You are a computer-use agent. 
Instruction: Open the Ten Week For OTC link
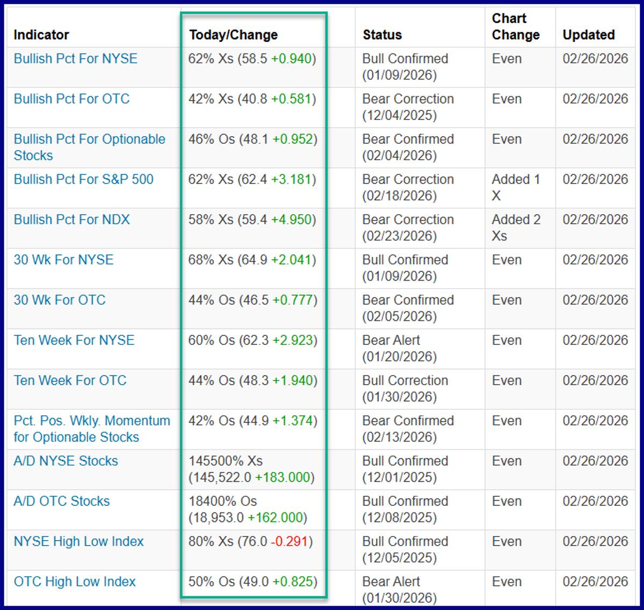click(x=69, y=381)
